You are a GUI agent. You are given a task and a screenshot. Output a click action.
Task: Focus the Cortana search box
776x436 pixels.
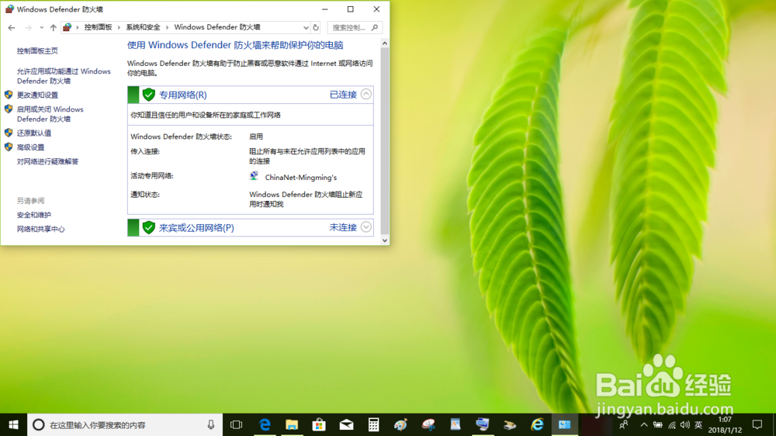123,424
